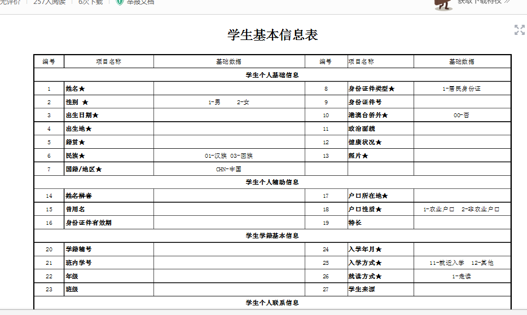Click the 身份证件号 label
Screen dimensions: 527x315
(x=364, y=102)
